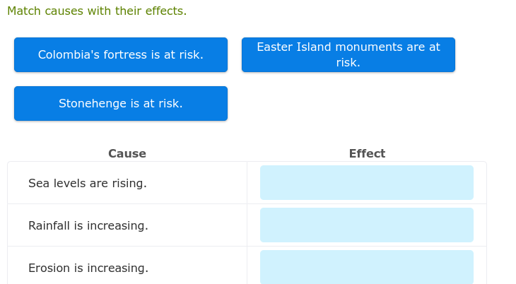Choose the answer tile mentioning Stonehenge
This screenshot has width=516, height=284.
point(121,104)
